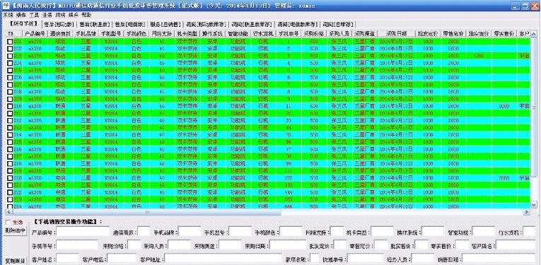Screen dimensions: 541x265
Task: Click the 手机串号 column header
Action: [x=289, y=34]
